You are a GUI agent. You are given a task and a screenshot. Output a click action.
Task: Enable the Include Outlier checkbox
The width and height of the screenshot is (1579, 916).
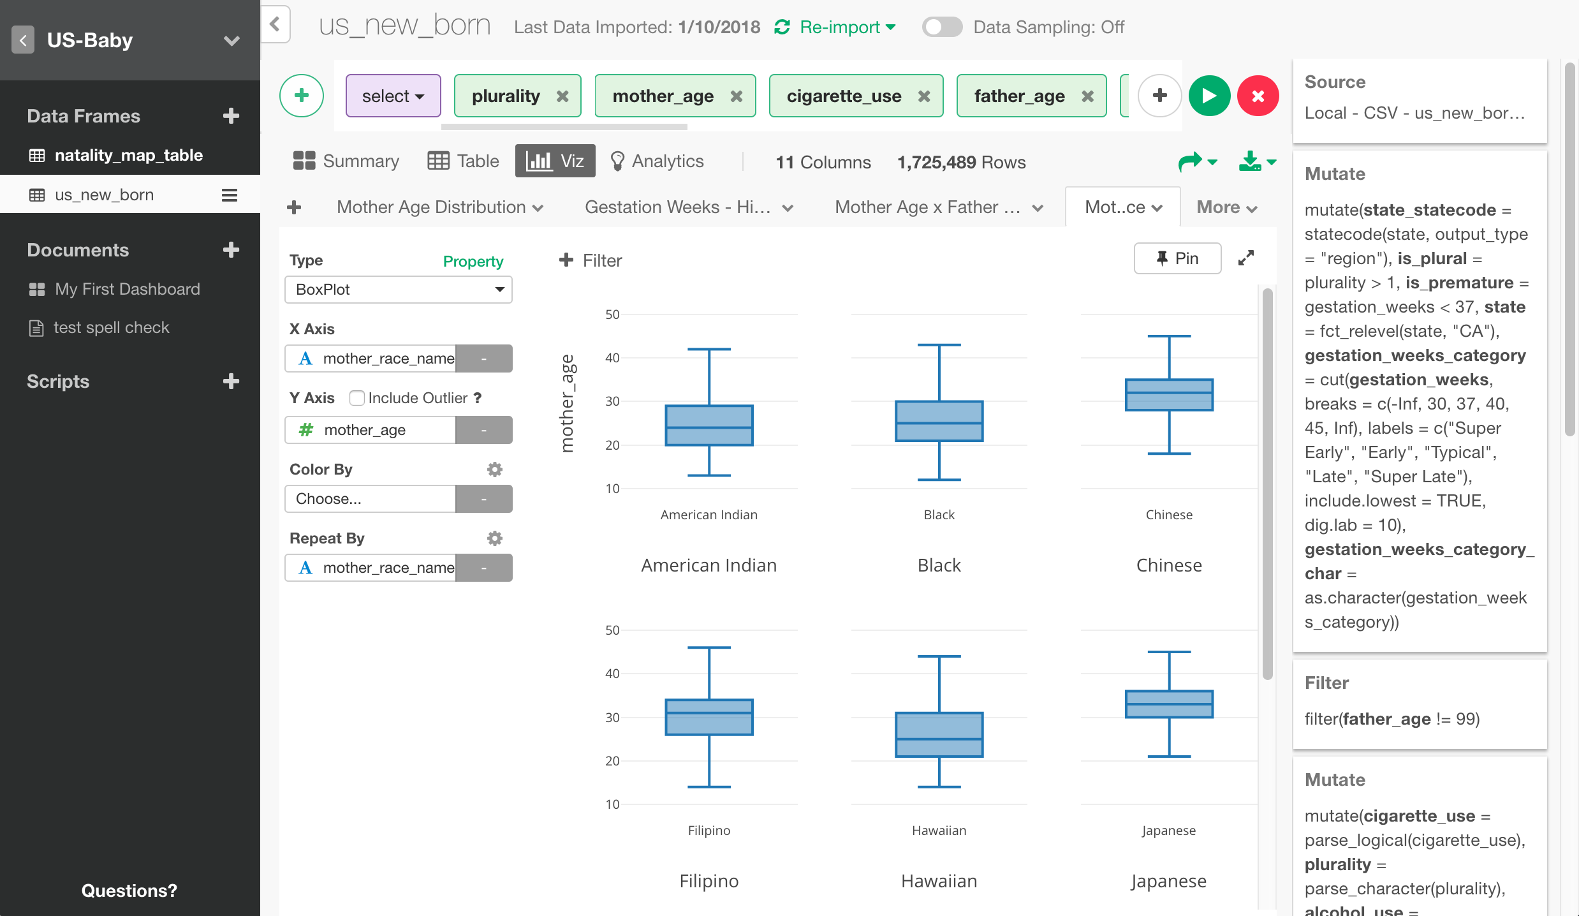click(357, 397)
